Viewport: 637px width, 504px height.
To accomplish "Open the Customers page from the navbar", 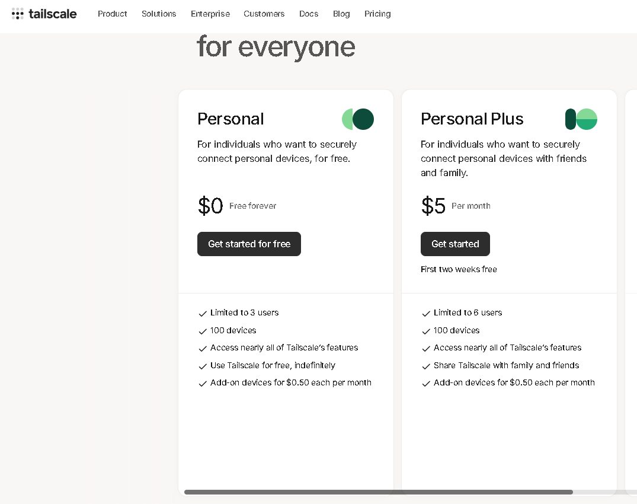I will [x=264, y=14].
